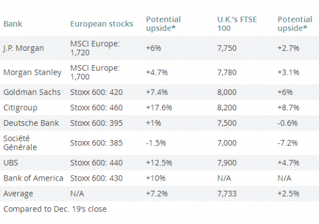Click the Citigroup row label
The image size is (319, 224).
coord(21,108)
